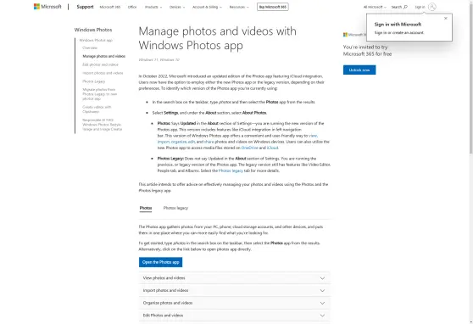Close the Sign in with Microsoft popup
The width and height of the screenshot is (473, 324).
446,19
